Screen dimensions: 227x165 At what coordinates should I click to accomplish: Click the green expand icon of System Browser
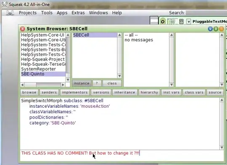tap(216, 29)
